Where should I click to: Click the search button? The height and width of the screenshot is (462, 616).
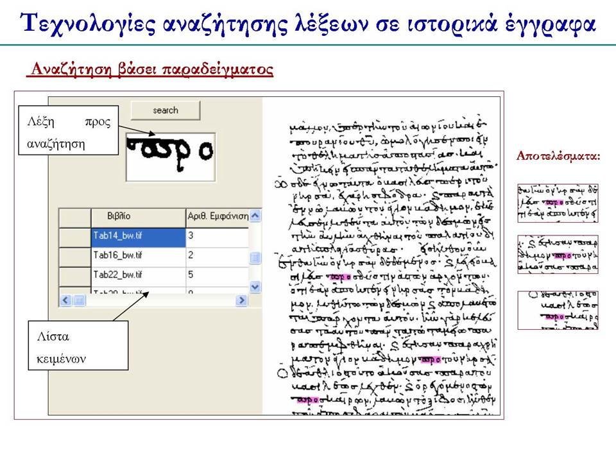click(166, 110)
